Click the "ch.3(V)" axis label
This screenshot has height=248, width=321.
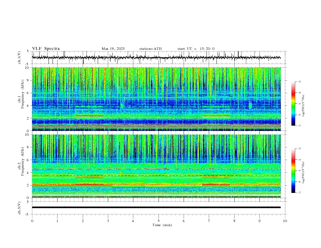(x=19, y=208)
